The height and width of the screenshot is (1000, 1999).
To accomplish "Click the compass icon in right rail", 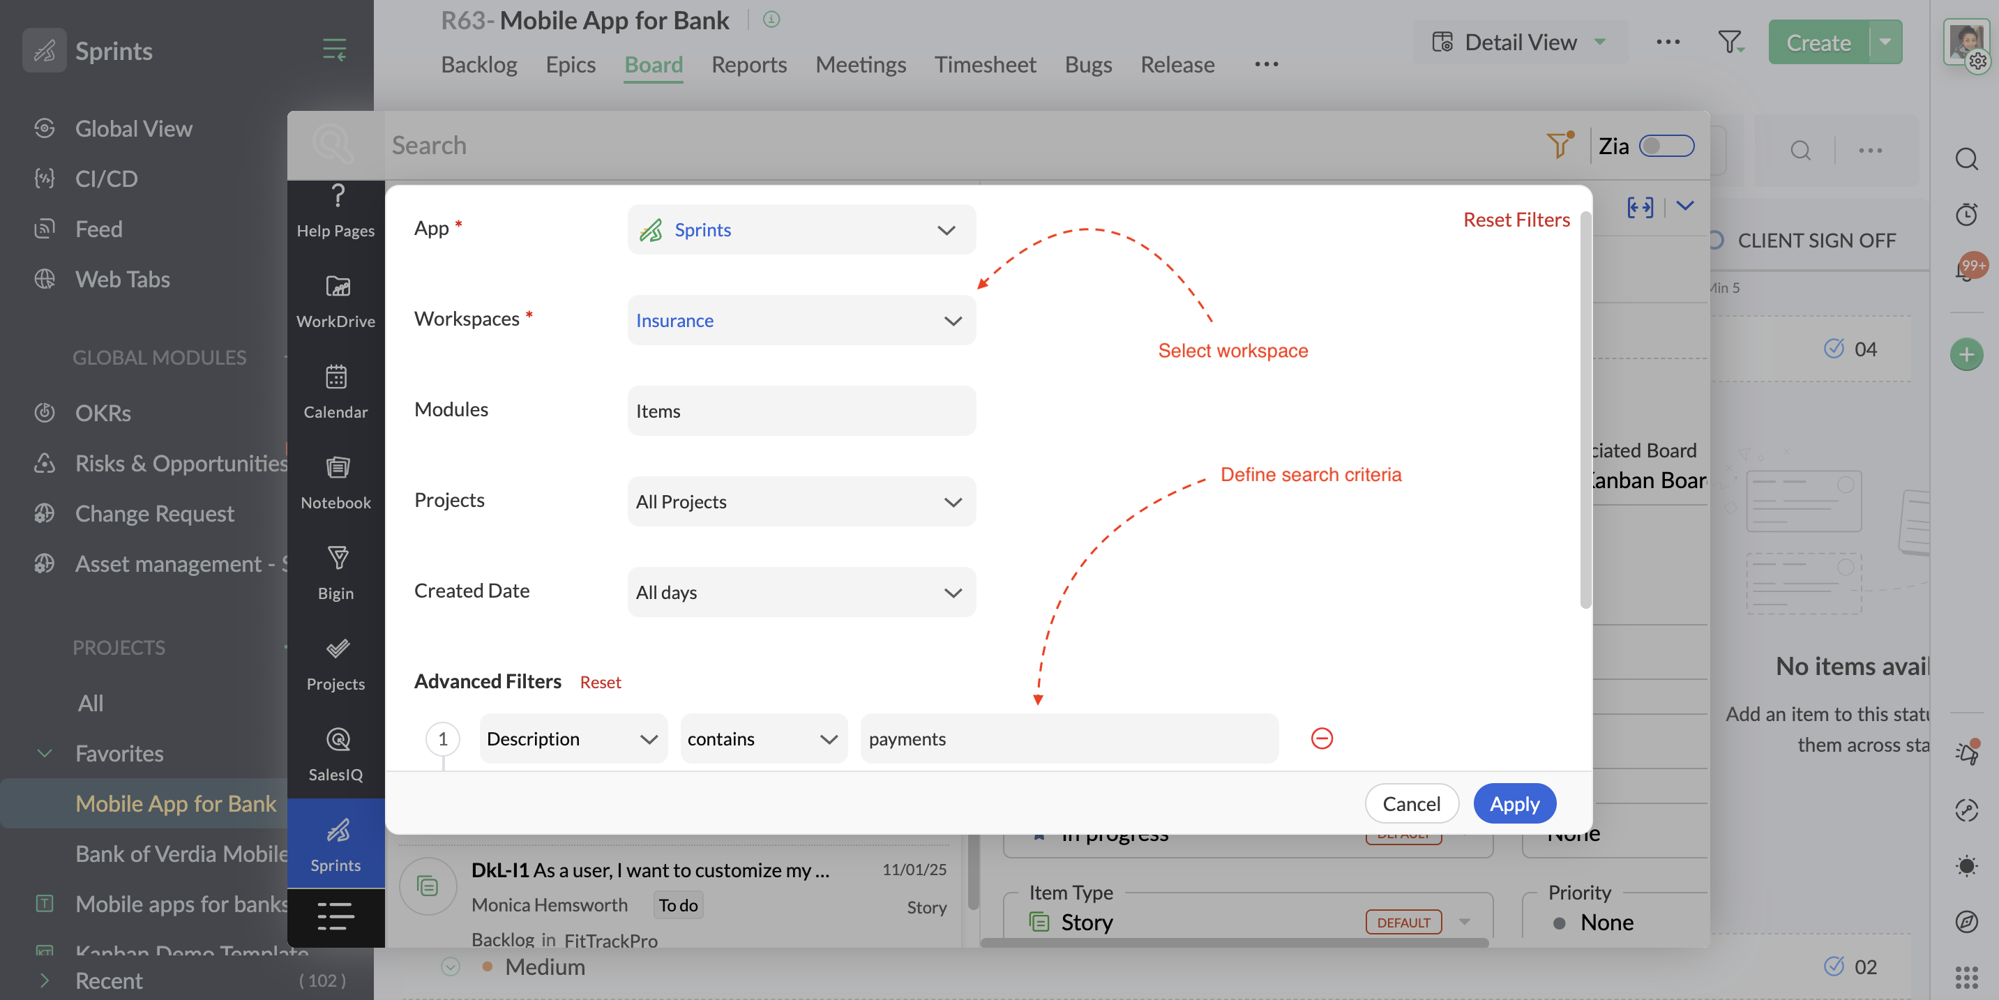I will pyautogui.click(x=1966, y=922).
